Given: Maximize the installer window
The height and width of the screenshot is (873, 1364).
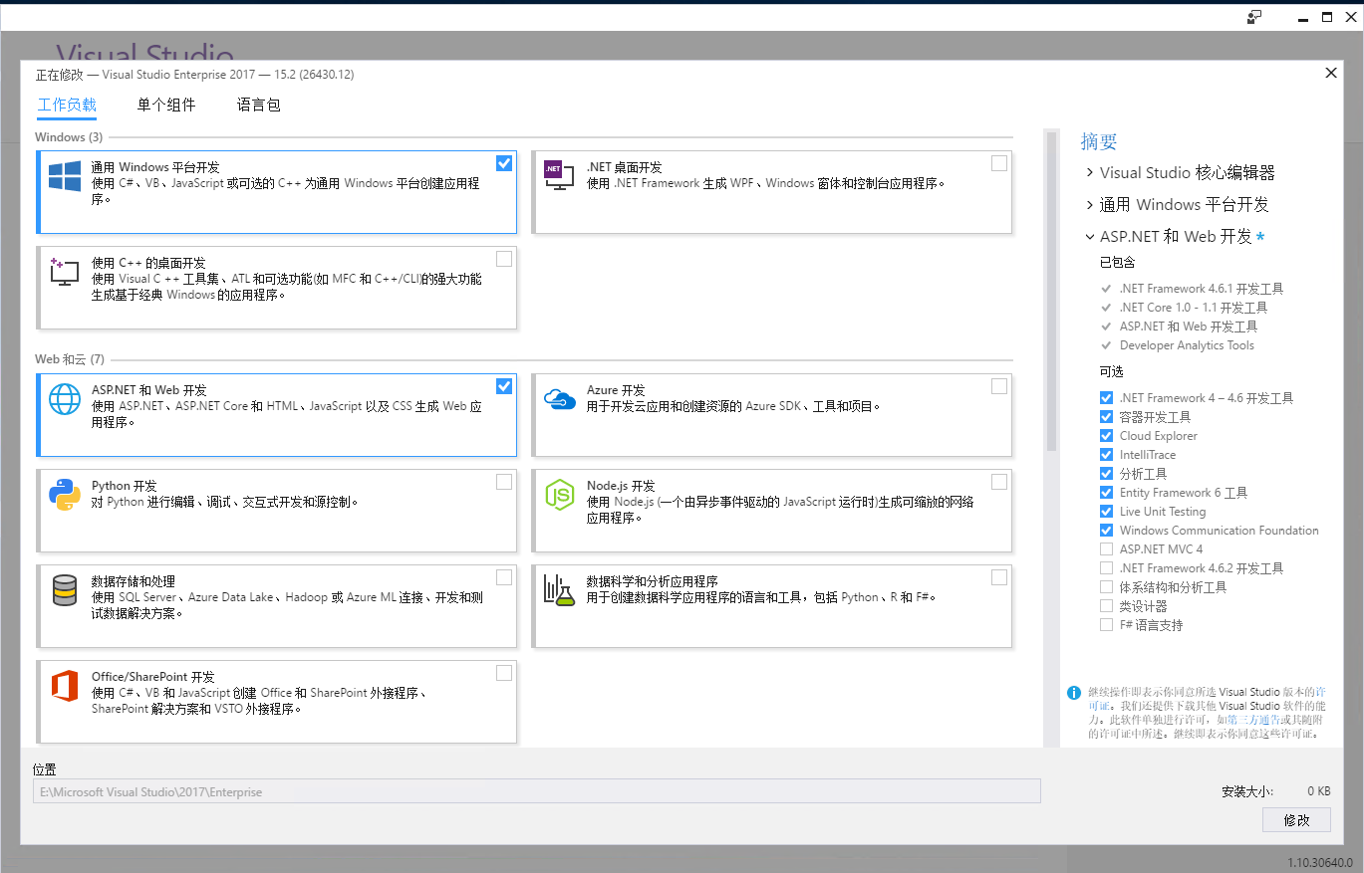Looking at the screenshot, I should pyautogui.click(x=1327, y=17).
